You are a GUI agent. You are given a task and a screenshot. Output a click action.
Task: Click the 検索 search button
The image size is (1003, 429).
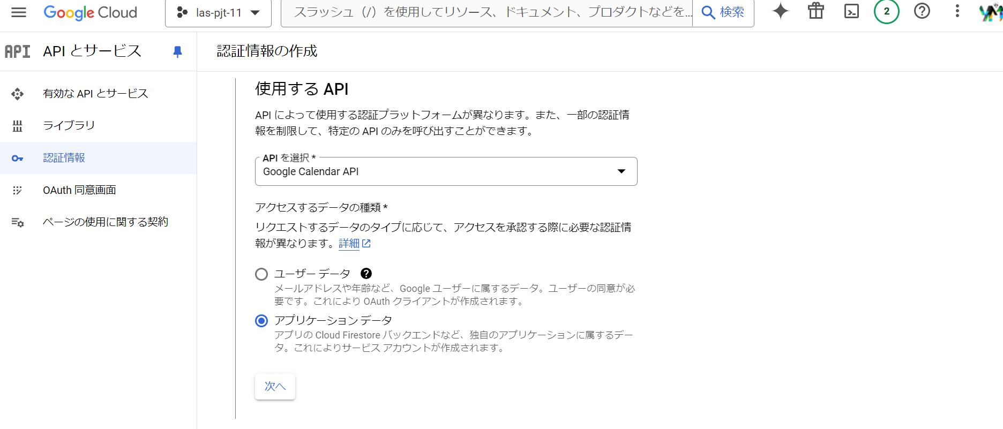coord(723,12)
